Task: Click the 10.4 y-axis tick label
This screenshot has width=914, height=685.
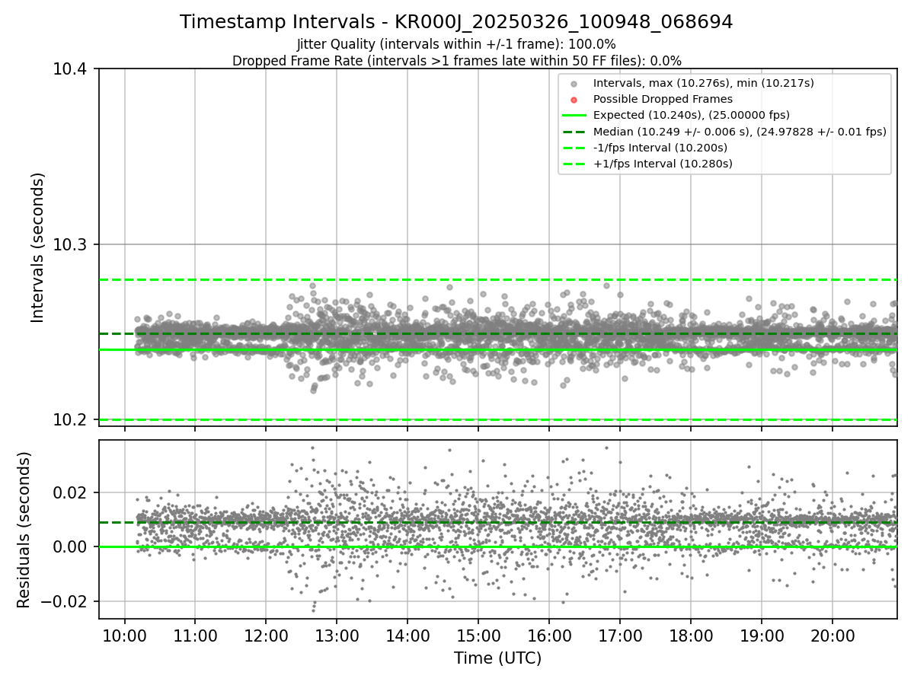Action: pos(72,69)
